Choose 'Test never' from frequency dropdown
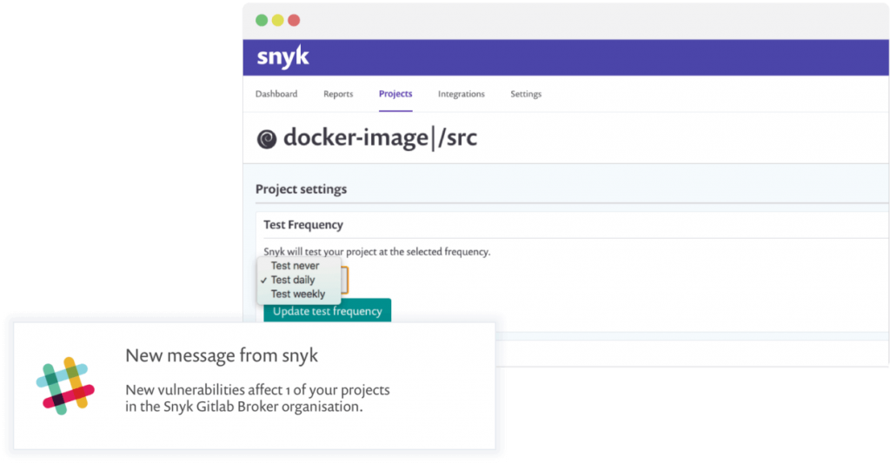The width and height of the screenshot is (890, 463). click(x=295, y=266)
